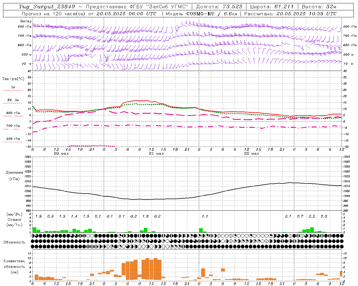Click the 0.3 precipitation total value
358x286 pixels.
[324, 216]
